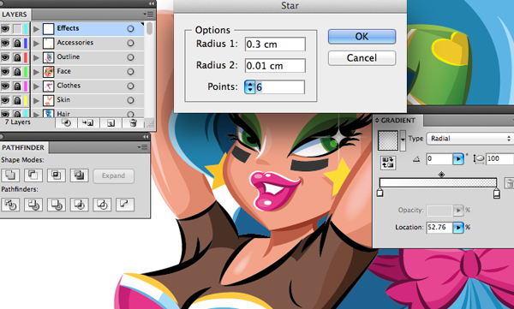The image size is (514, 309).
Task: Click the Divide pathfinder icon
Action: pos(10,205)
